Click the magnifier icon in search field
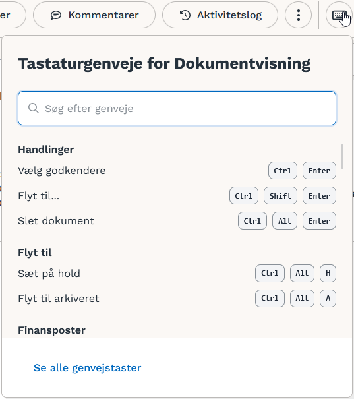Image resolution: width=354 pixels, height=399 pixels. (x=34, y=108)
